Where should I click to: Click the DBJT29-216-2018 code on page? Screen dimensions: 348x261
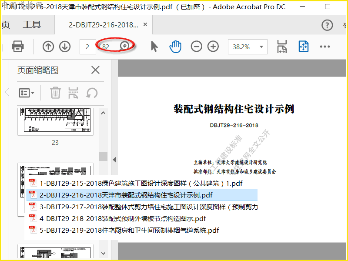click(234, 125)
